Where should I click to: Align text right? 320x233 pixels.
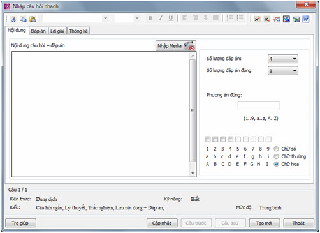pyautogui.click(x=195, y=19)
